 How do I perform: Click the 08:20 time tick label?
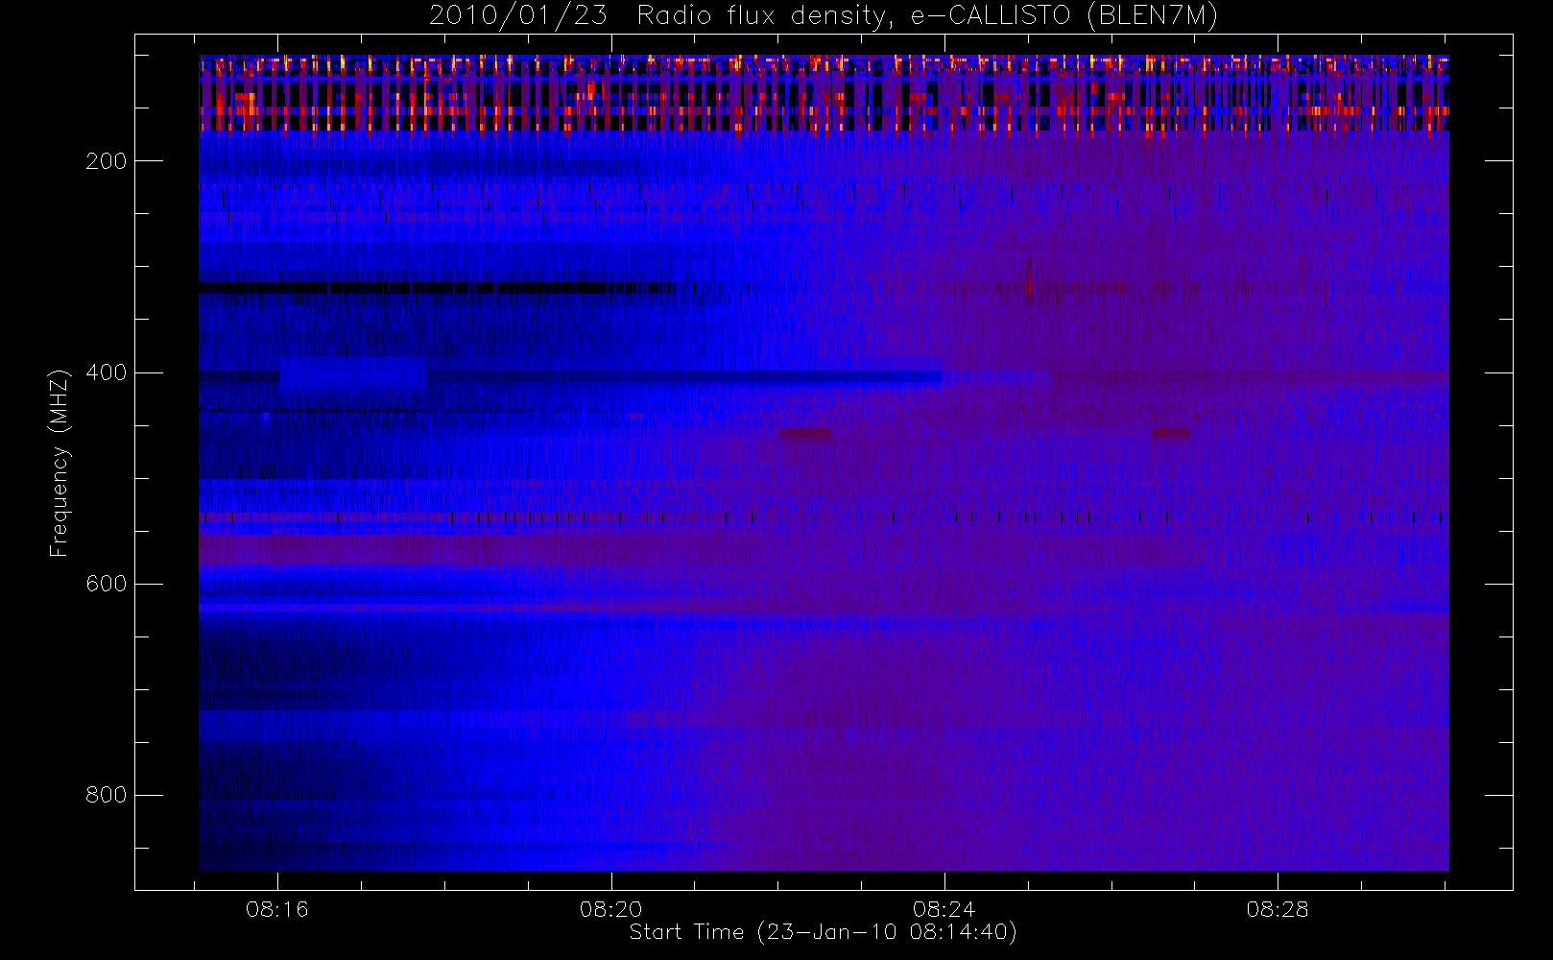610,909
